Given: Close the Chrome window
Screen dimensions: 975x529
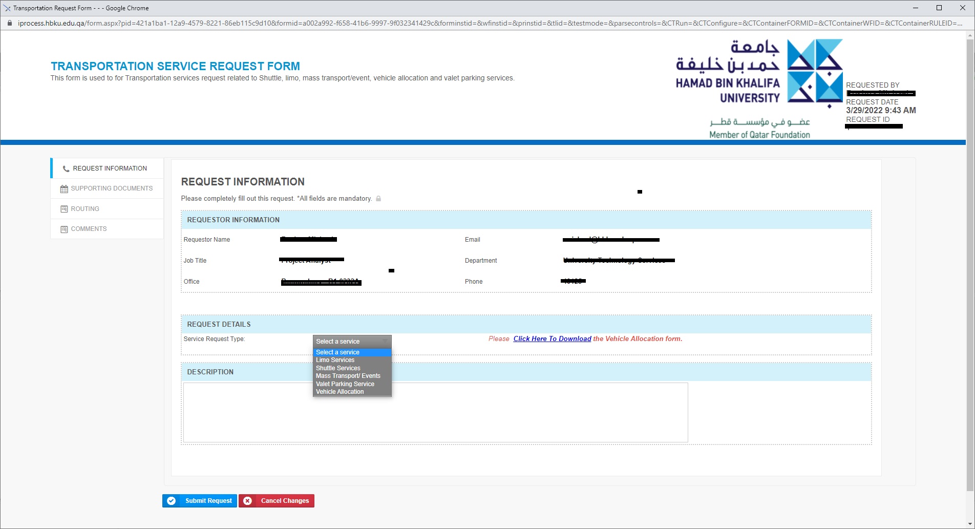Looking at the screenshot, I should tap(963, 8).
